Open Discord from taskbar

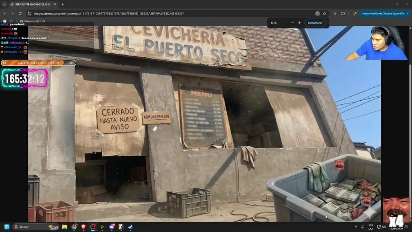pyautogui.click(x=112, y=227)
